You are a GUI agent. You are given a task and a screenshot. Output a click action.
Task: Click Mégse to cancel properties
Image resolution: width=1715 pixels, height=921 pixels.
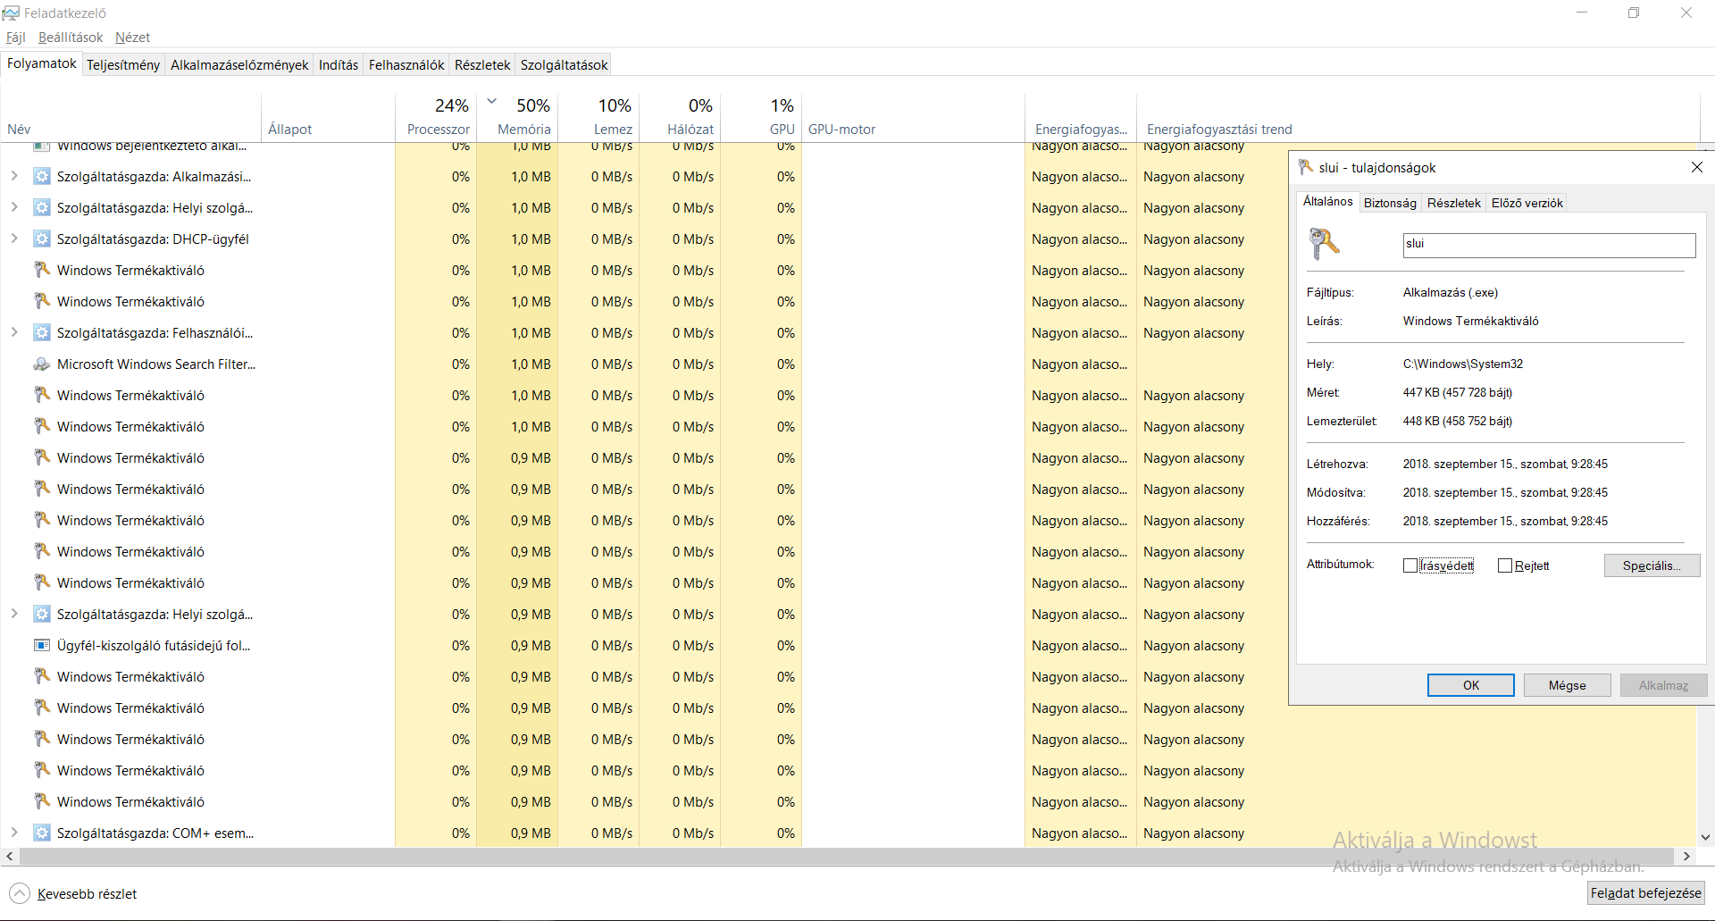click(1568, 685)
